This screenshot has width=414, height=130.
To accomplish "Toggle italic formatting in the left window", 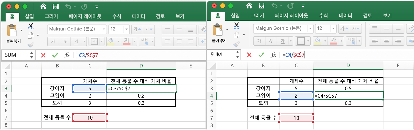I will (64, 41).
